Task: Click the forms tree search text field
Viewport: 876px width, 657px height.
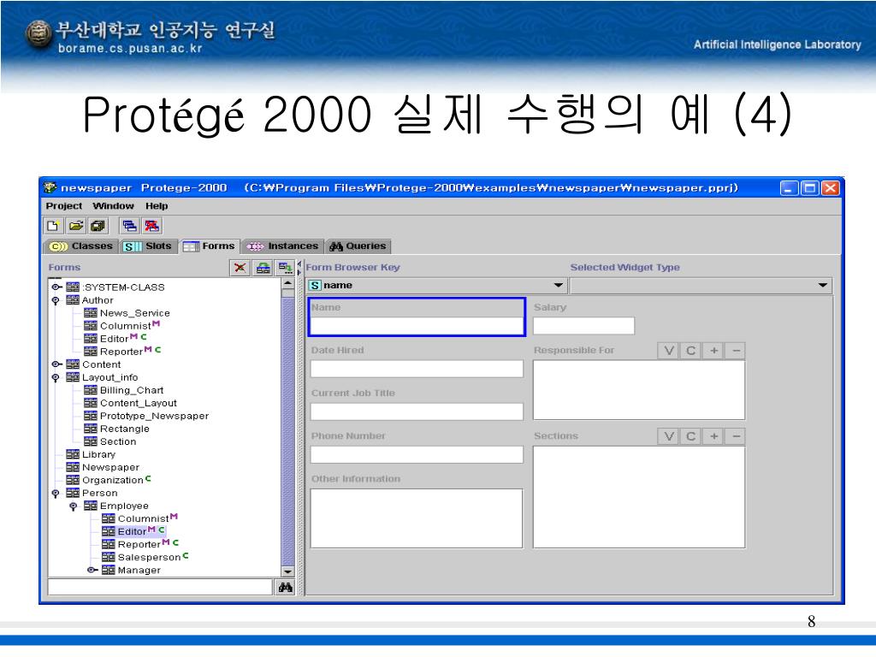Action: pyautogui.click(x=160, y=587)
